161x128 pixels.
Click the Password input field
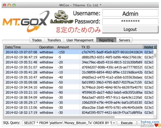[x=130, y=22]
